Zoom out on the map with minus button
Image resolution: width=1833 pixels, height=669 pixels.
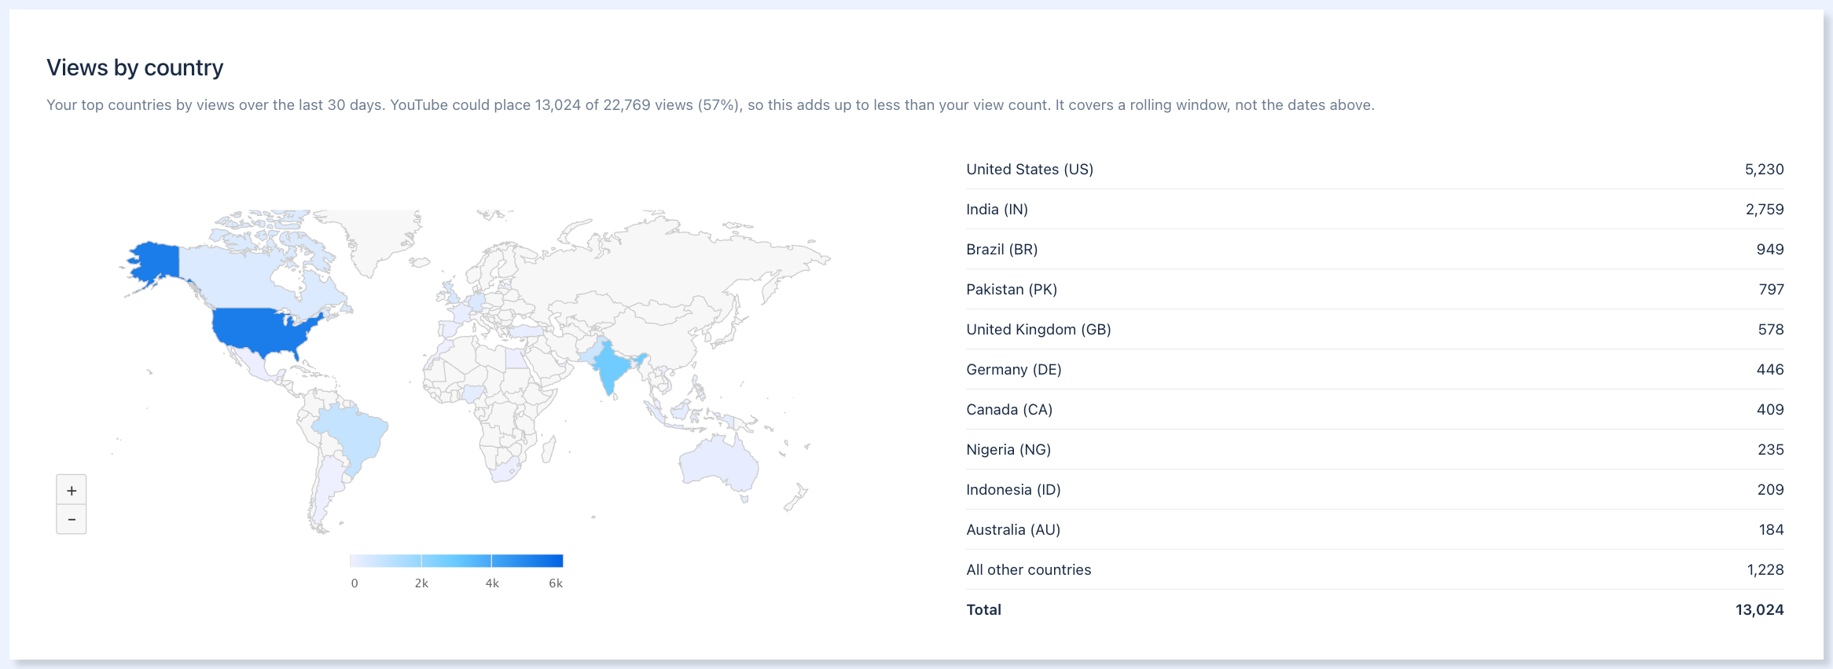point(72,519)
